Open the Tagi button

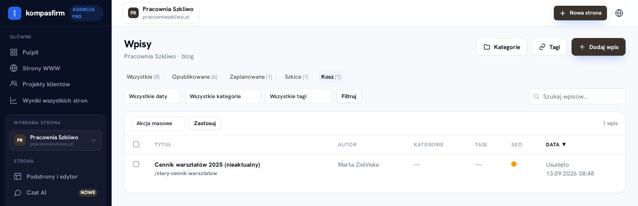pyautogui.click(x=549, y=47)
